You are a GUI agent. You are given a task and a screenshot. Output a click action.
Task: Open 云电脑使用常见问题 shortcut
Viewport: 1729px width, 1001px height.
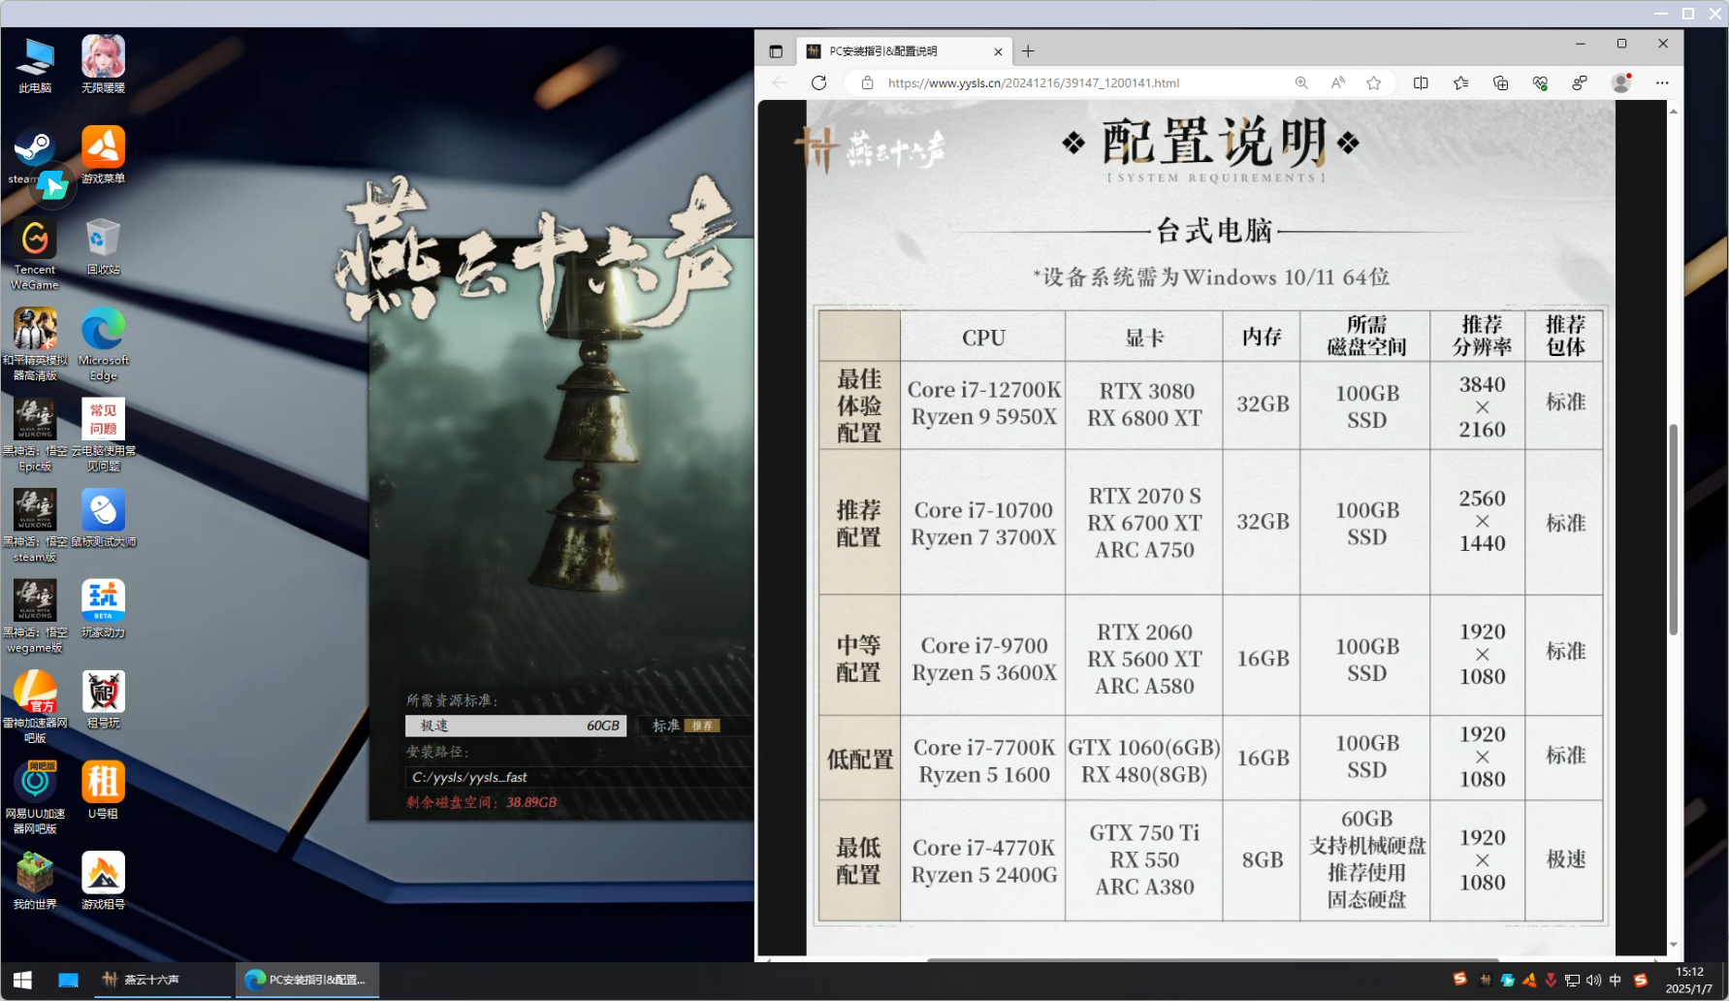point(103,436)
